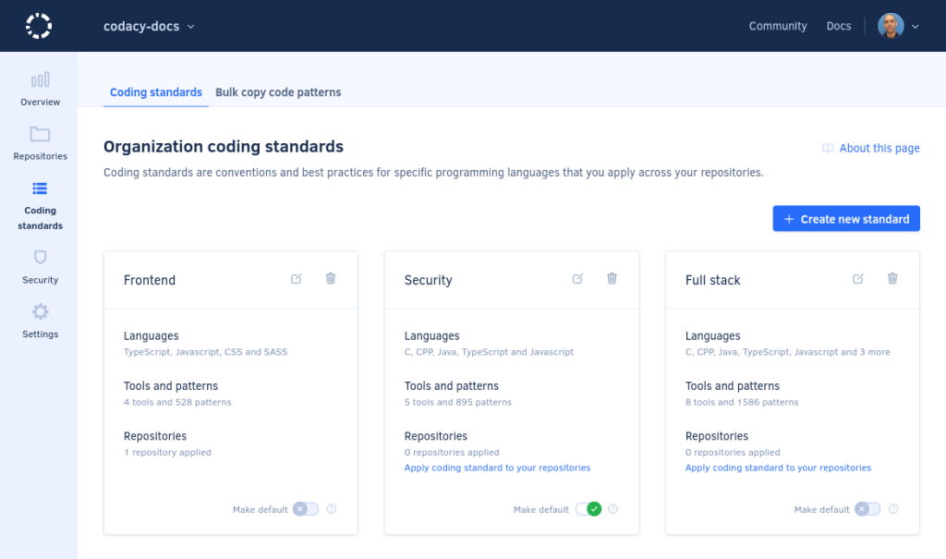Click the help tooltip beside Frontend's Make default
946x559 pixels.
[x=331, y=509]
